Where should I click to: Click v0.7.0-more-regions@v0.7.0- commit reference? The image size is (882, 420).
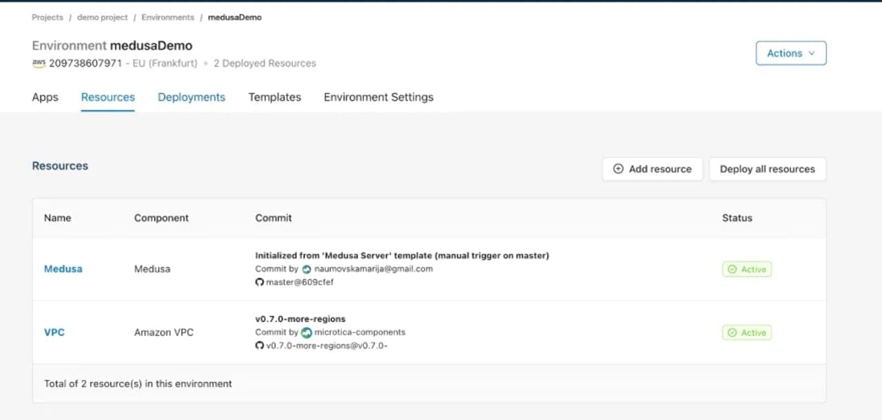327,345
